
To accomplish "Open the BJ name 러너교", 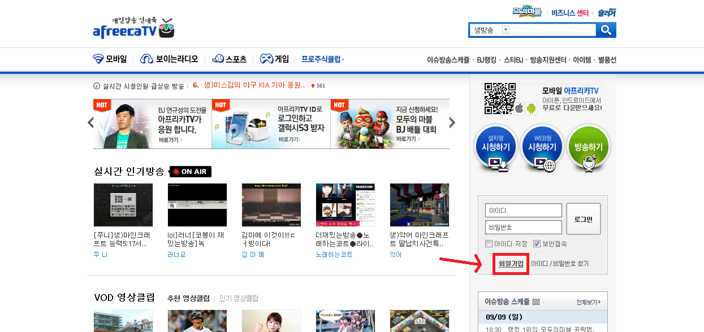I will (177, 255).
